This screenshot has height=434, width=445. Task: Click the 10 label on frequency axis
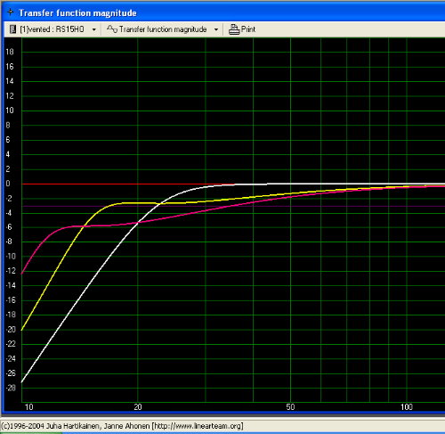tap(28, 407)
